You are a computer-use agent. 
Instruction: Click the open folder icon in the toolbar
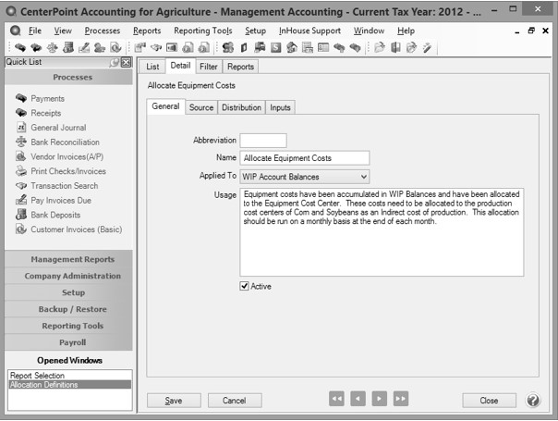pos(380,47)
